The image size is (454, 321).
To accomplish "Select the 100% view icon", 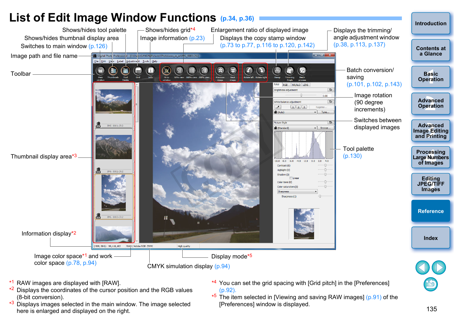I will click(192, 71).
